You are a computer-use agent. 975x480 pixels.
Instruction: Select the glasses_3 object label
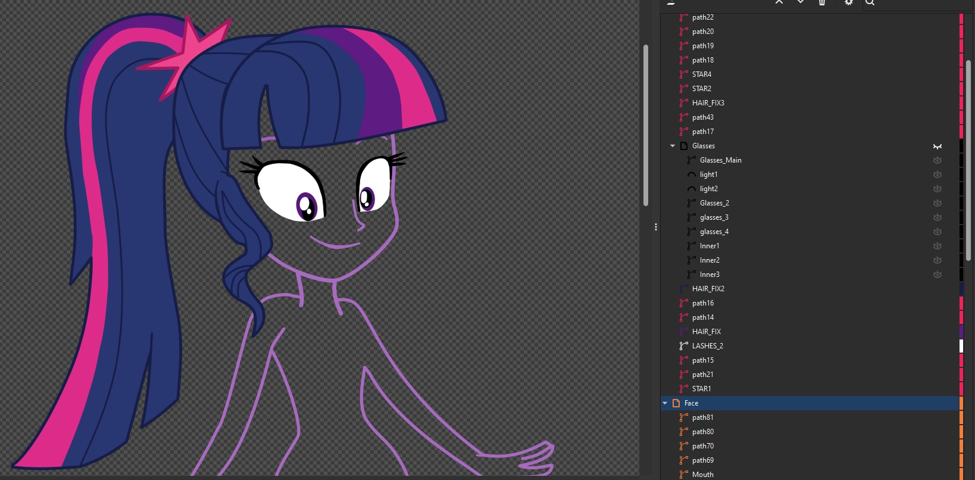714,217
